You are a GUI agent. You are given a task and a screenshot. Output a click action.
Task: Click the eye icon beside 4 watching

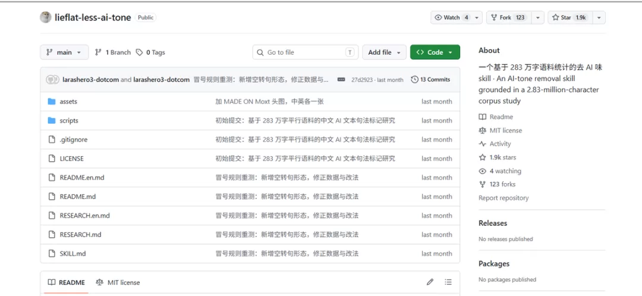pyautogui.click(x=482, y=171)
